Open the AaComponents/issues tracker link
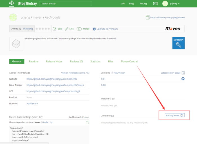Viewport: 197px width, 144px height. [55, 85]
